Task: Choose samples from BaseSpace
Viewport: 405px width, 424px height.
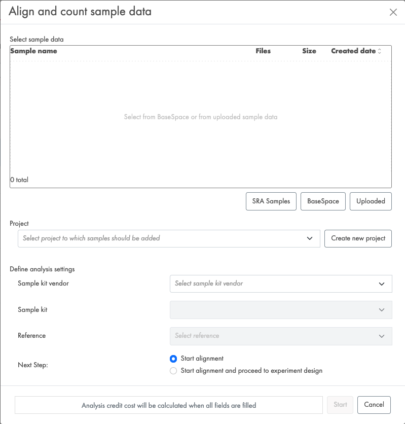Action: click(x=323, y=201)
